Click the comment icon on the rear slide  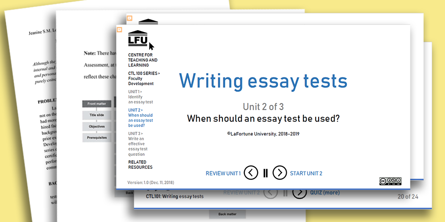[129, 18]
